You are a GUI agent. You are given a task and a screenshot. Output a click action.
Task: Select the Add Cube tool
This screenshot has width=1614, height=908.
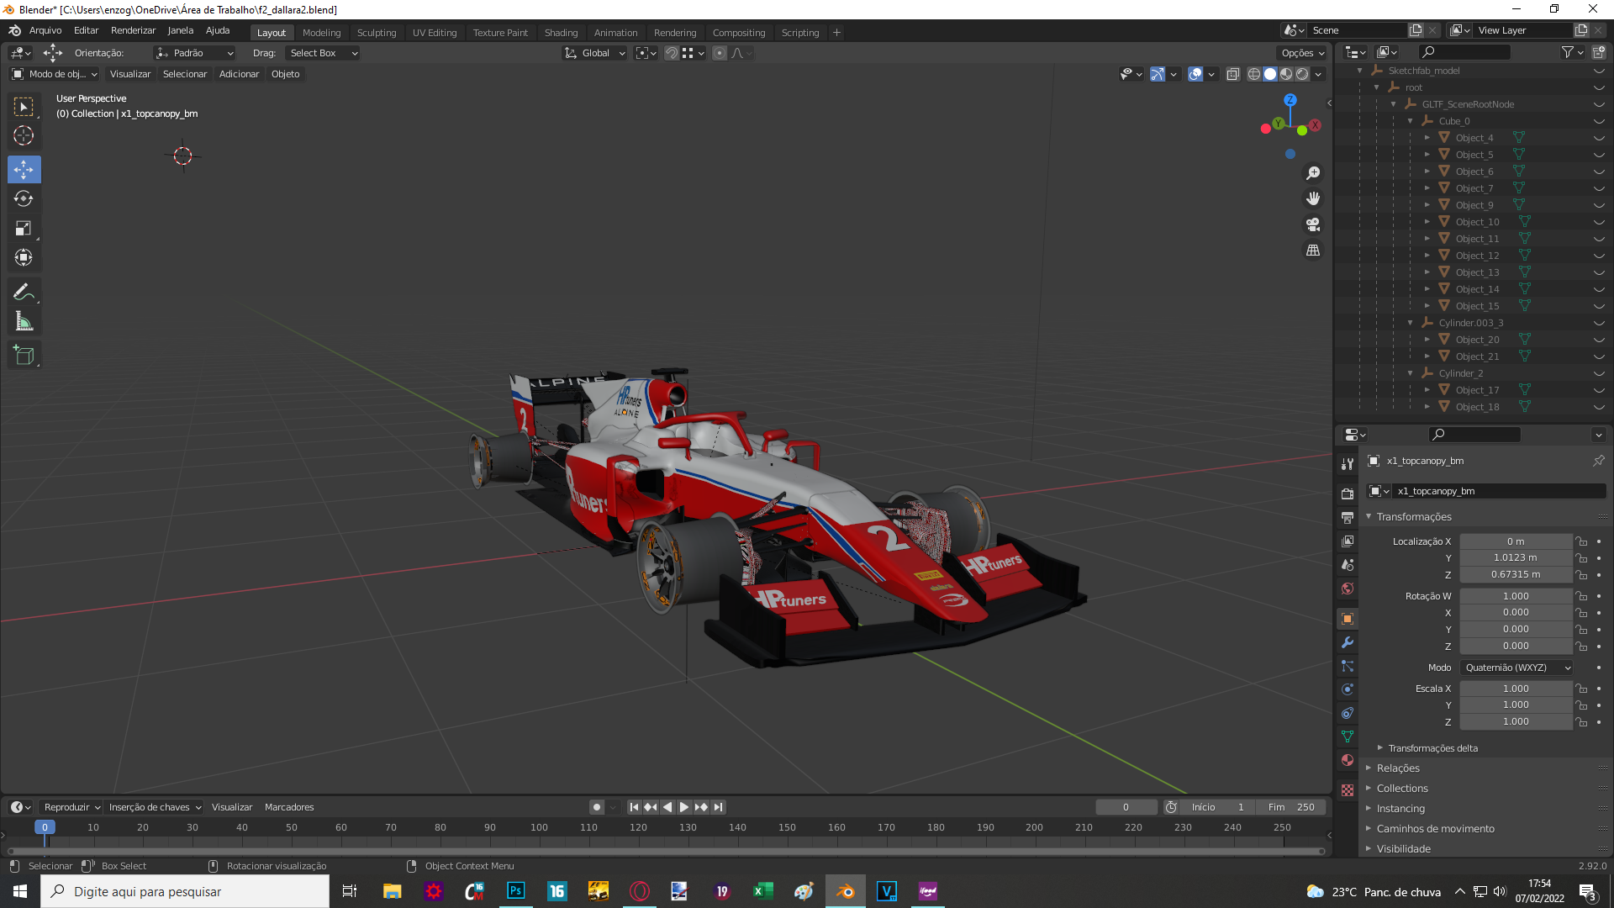click(x=24, y=356)
